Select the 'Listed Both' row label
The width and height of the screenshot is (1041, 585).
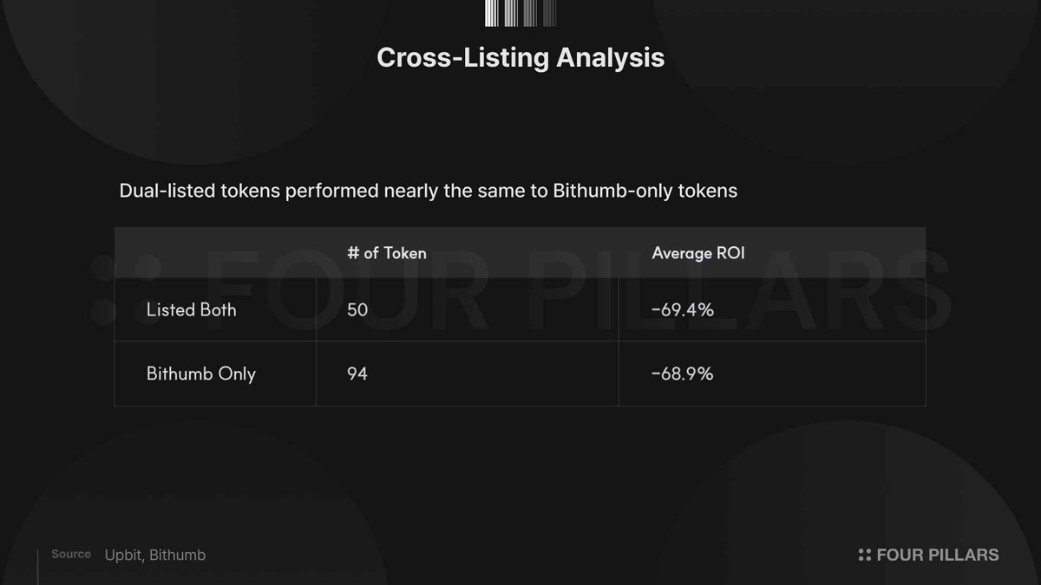tap(191, 309)
